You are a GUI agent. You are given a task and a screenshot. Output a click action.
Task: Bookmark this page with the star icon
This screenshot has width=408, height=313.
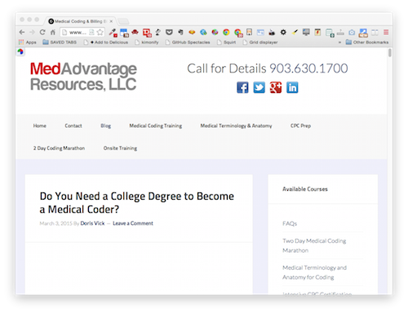pyautogui.click(x=100, y=33)
